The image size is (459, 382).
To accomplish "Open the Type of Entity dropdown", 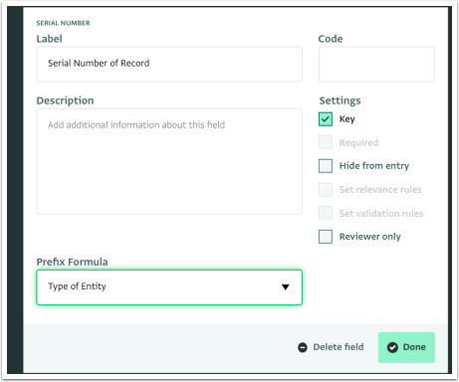I will (x=169, y=287).
